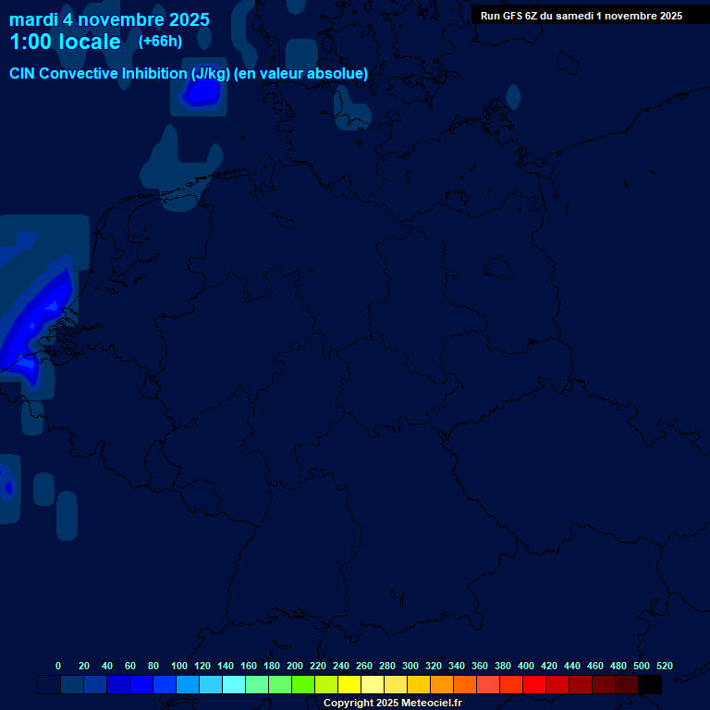Image resolution: width=710 pixels, height=710 pixels.
Task: Select the light blue swatch between 100 and 120
Action: coord(188,684)
